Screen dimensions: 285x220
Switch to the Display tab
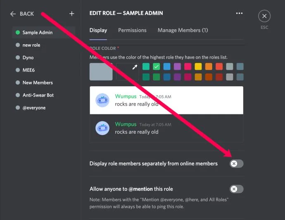click(98, 30)
